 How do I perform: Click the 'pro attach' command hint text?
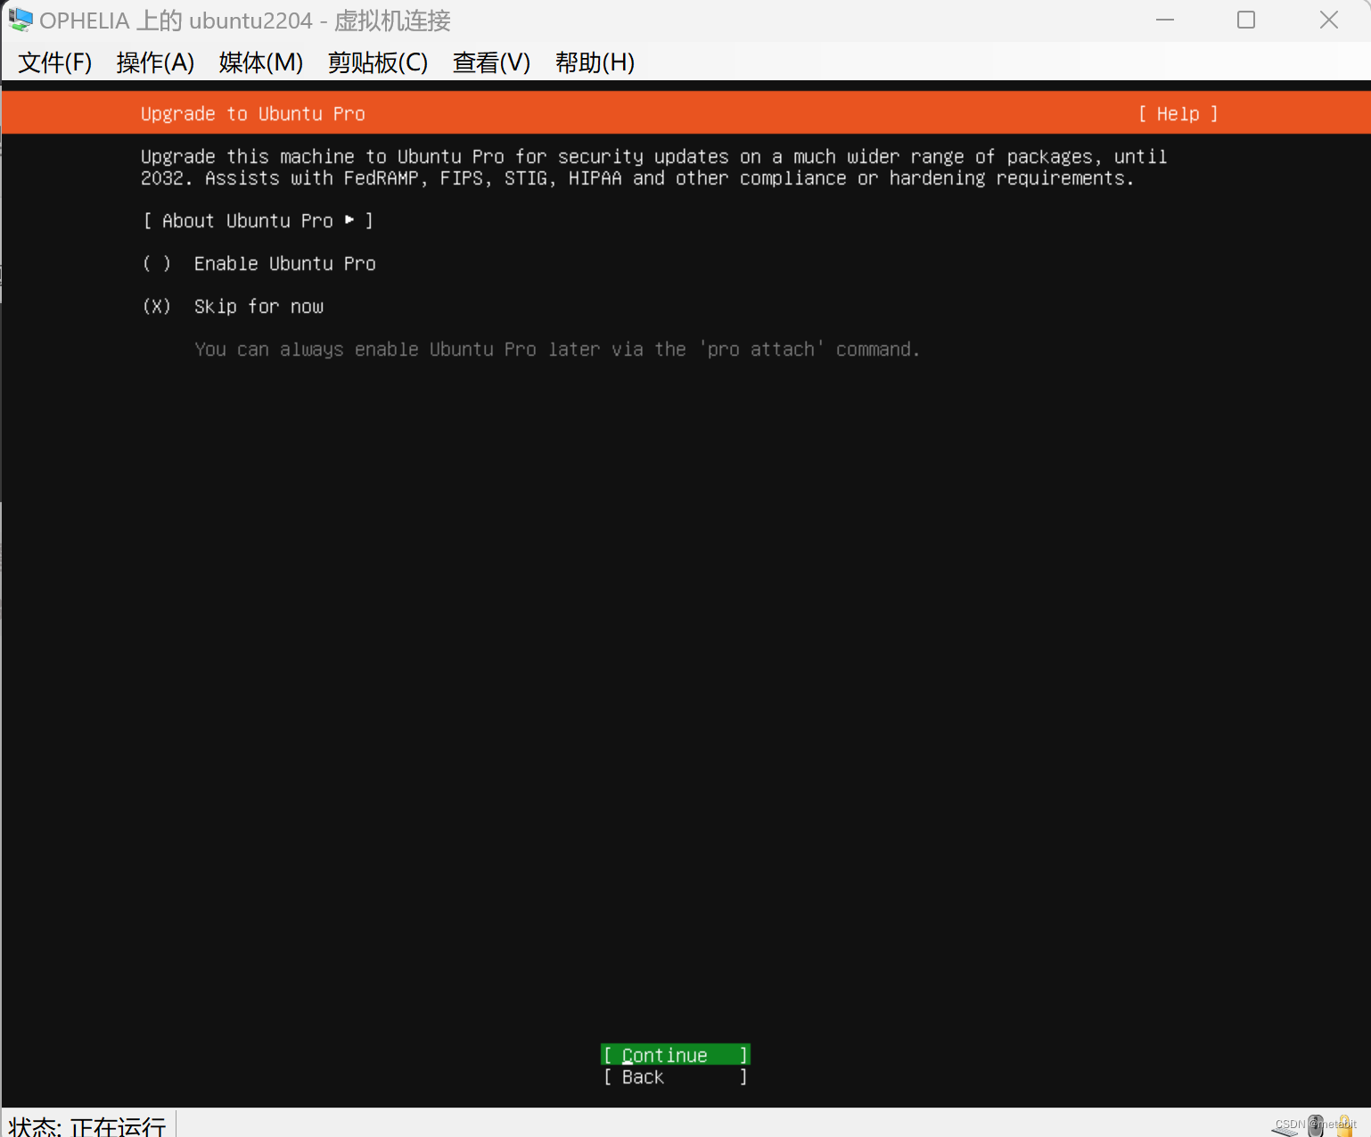557,349
